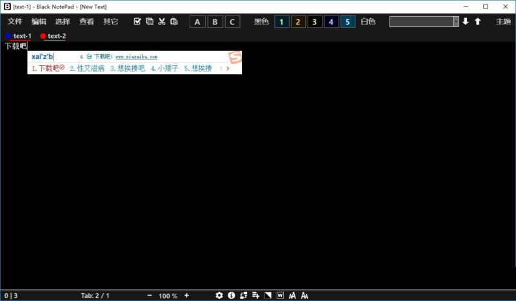The image size is (516, 301).
Task: Click the A button in toolbar
Action: point(197,22)
